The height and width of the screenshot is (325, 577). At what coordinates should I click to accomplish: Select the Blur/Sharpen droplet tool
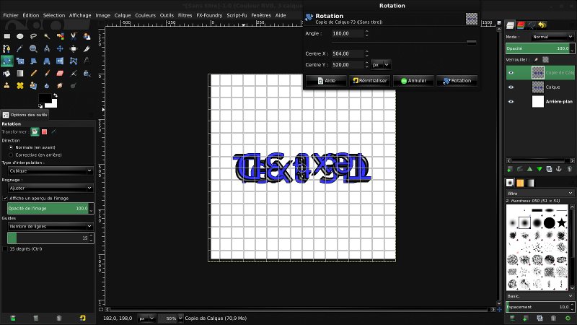tap(47, 85)
